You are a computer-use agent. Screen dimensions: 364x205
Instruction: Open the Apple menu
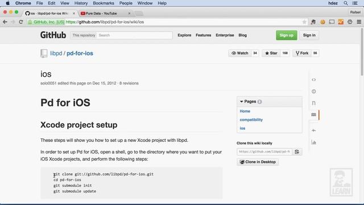point(7,3)
